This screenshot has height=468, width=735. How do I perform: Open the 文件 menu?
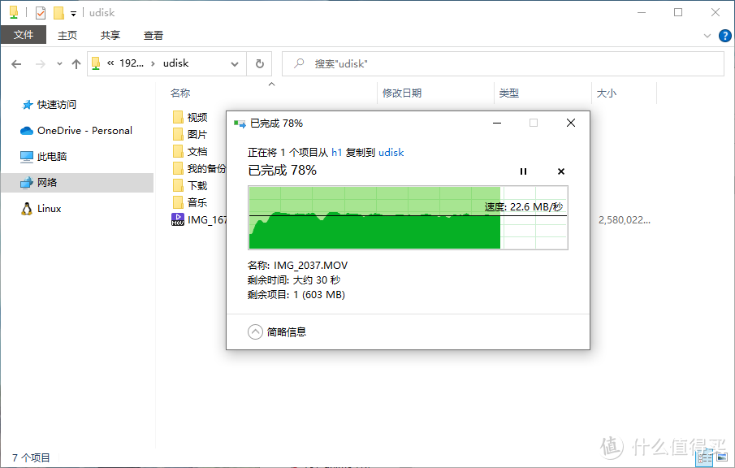click(24, 35)
